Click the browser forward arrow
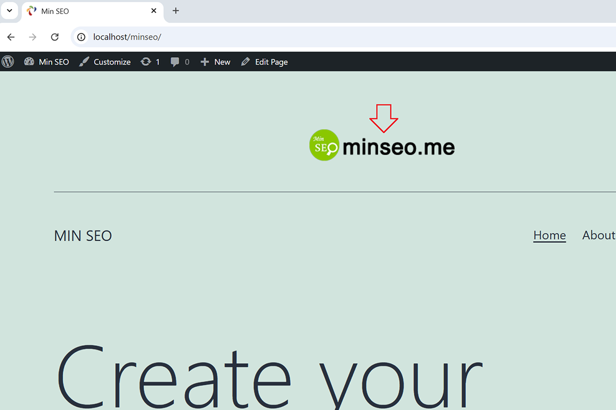The height and width of the screenshot is (410, 616). click(x=33, y=37)
